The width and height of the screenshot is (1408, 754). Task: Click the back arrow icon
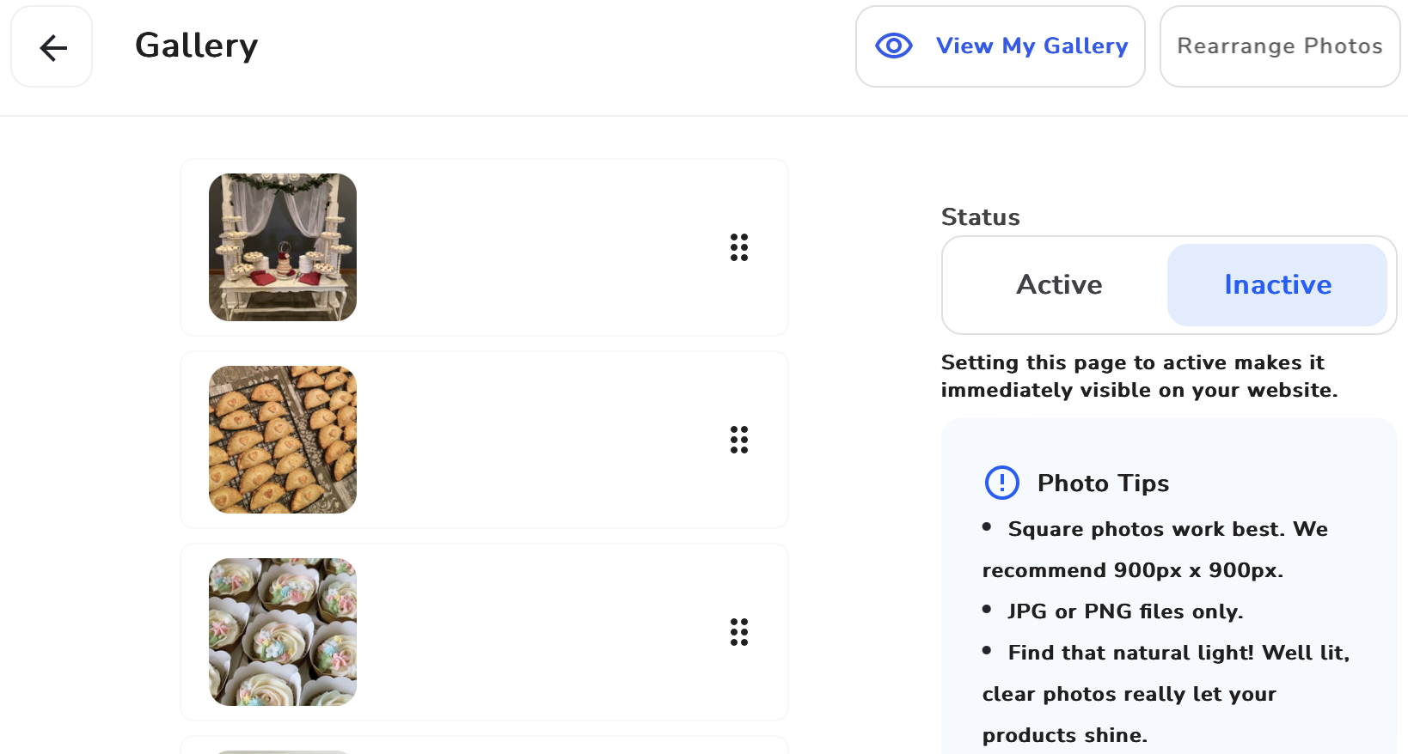[52, 46]
